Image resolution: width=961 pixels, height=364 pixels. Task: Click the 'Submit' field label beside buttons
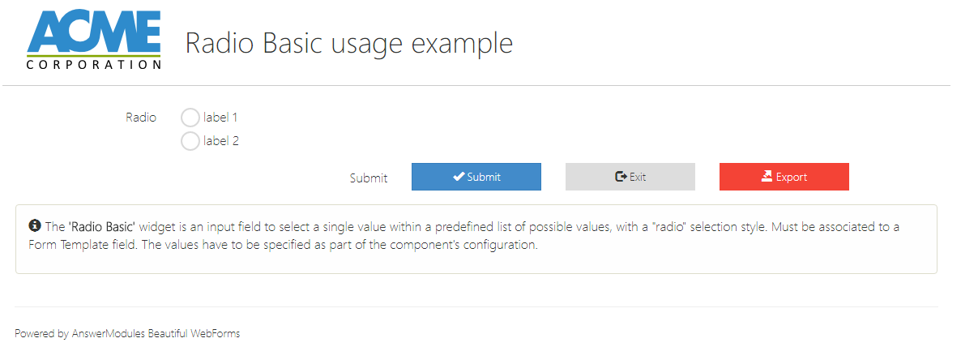pos(369,178)
